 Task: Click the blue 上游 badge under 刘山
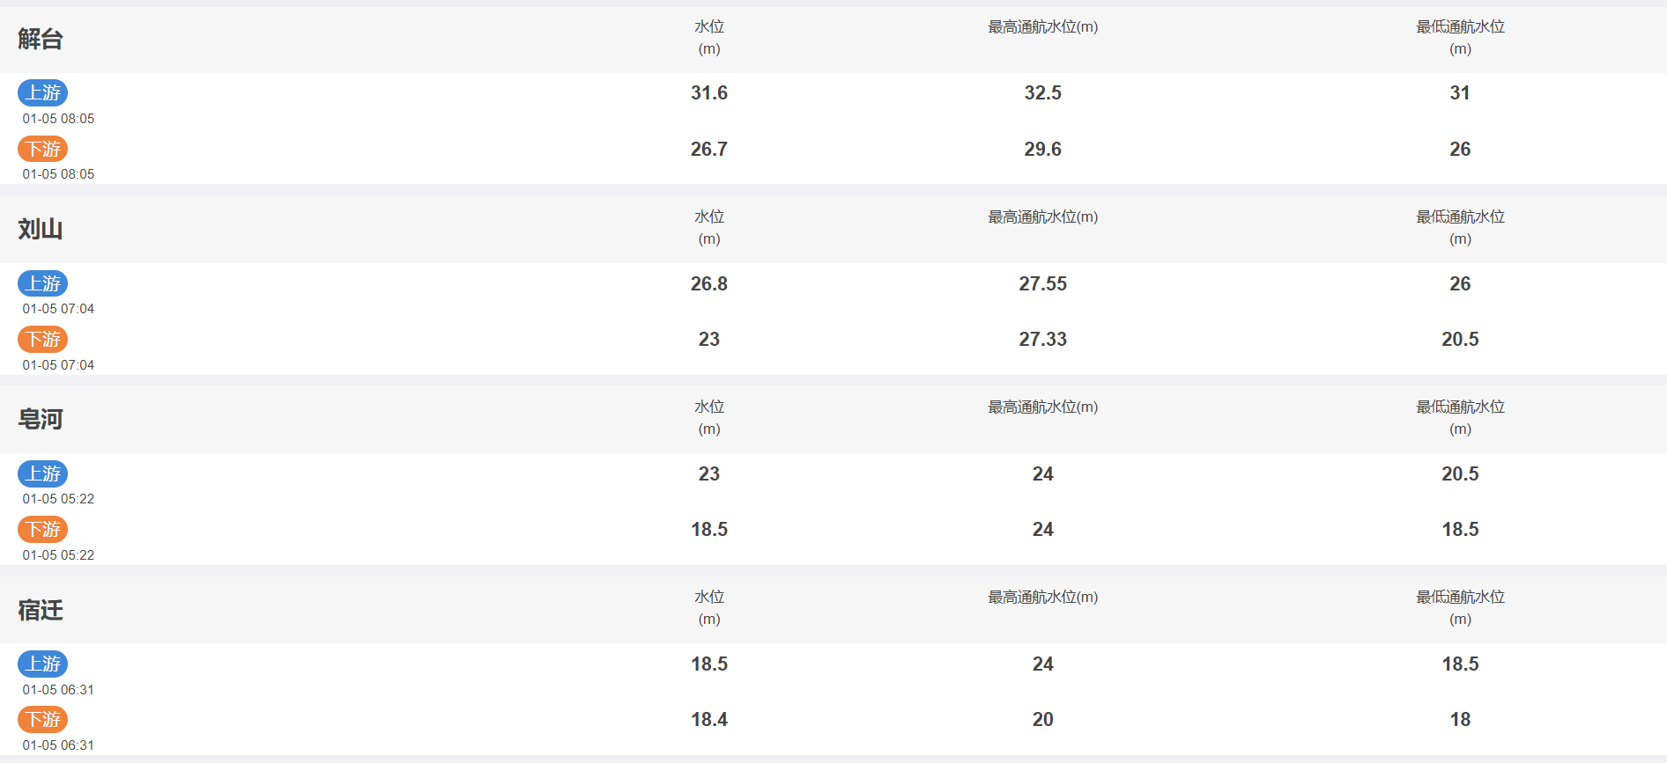tap(43, 283)
